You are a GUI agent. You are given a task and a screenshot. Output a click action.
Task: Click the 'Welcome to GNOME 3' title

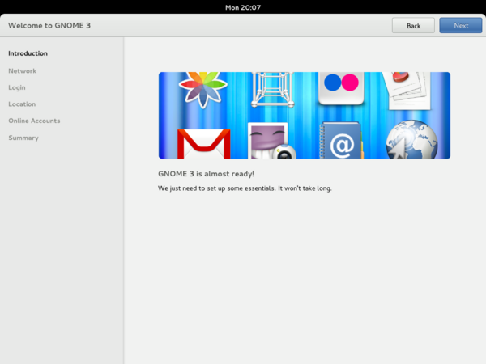(x=49, y=25)
